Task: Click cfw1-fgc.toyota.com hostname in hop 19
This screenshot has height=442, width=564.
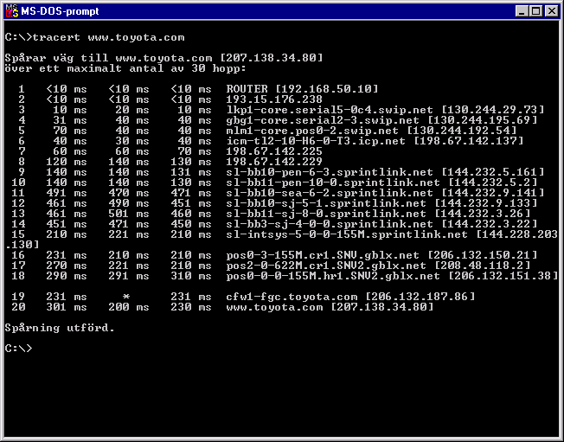Action: pyautogui.click(x=292, y=297)
